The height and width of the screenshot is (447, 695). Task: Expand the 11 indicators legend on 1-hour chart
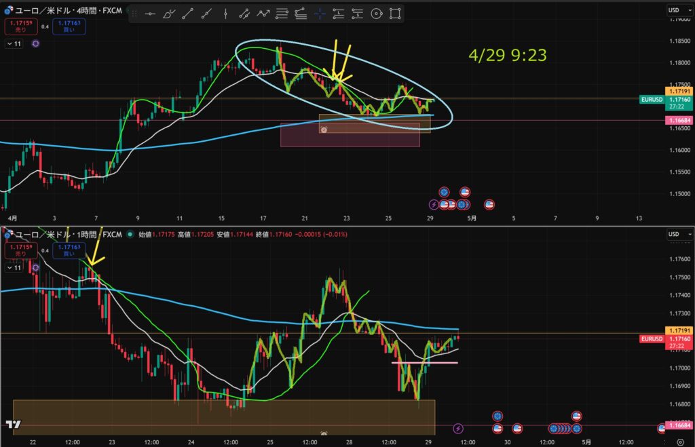(x=14, y=267)
